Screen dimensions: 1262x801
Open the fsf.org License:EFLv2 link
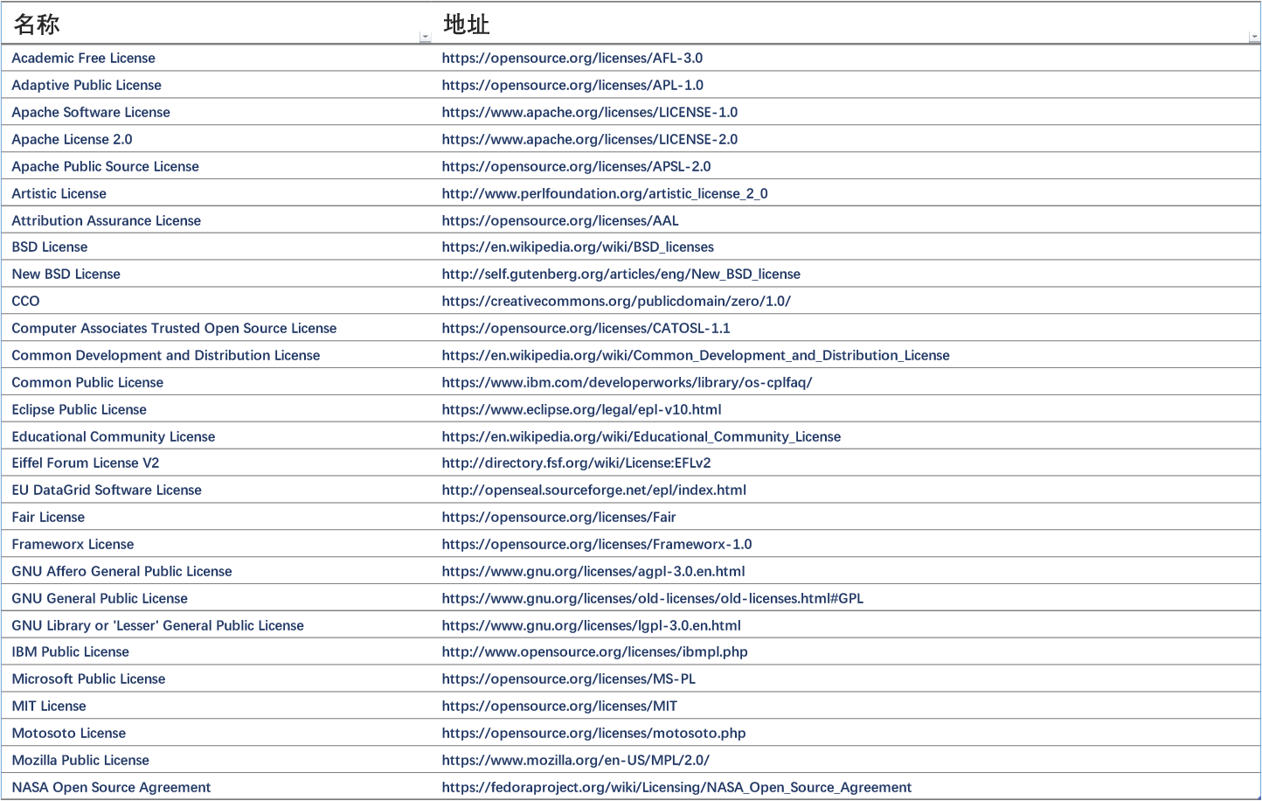577,463
